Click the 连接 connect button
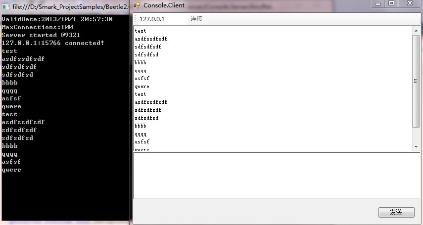Screen dimensions: 423x225 coord(196,19)
